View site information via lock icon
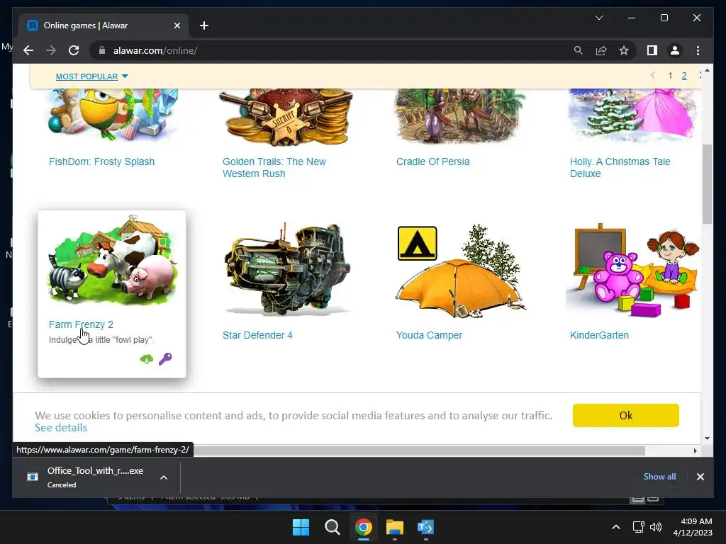 click(x=102, y=50)
